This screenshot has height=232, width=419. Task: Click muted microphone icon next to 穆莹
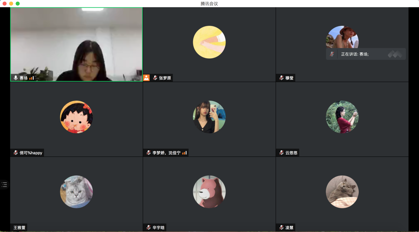pos(281,78)
